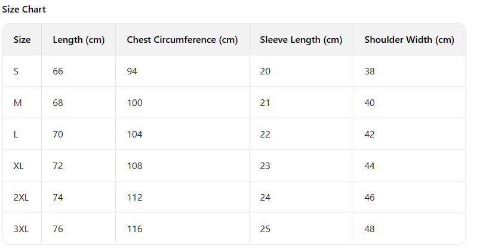
Task: Click the Length (cm) column header
Action: coord(78,40)
